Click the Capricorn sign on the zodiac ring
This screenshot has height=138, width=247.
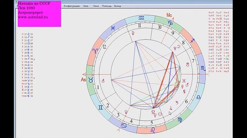coord(170,23)
